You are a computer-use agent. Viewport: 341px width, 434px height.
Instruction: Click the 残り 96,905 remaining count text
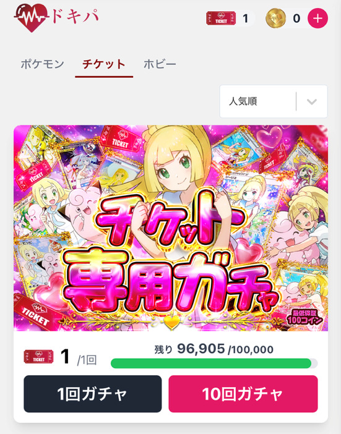[190, 349]
